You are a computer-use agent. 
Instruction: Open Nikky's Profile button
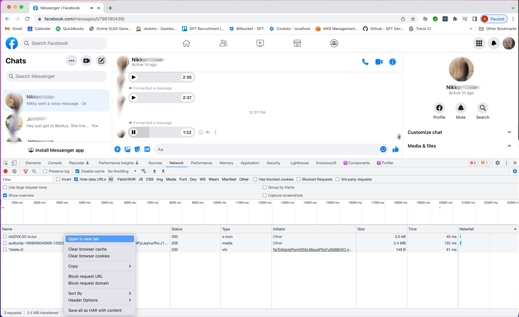439,111
